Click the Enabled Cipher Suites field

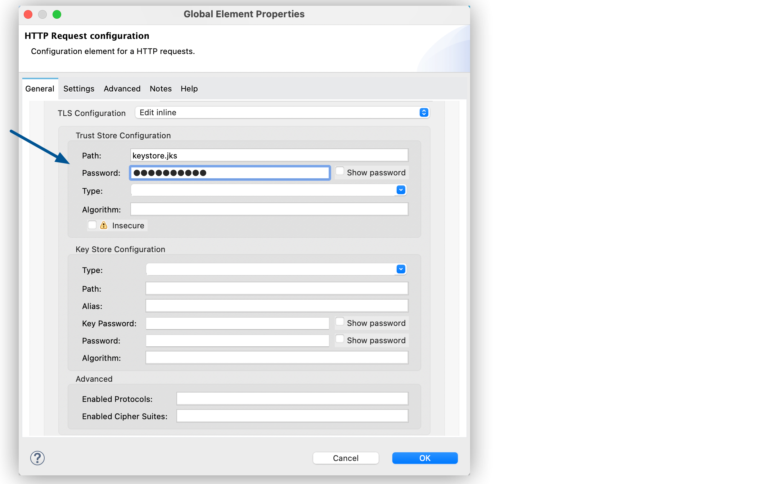coord(292,416)
